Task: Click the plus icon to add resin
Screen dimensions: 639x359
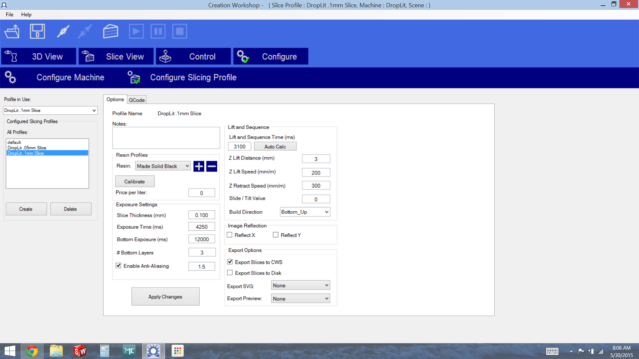Action: click(199, 166)
